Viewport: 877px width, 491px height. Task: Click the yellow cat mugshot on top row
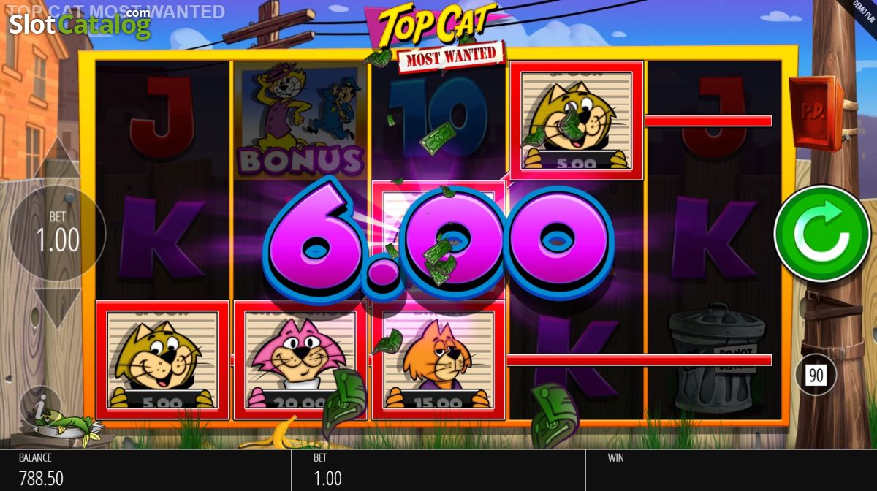(577, 120)
